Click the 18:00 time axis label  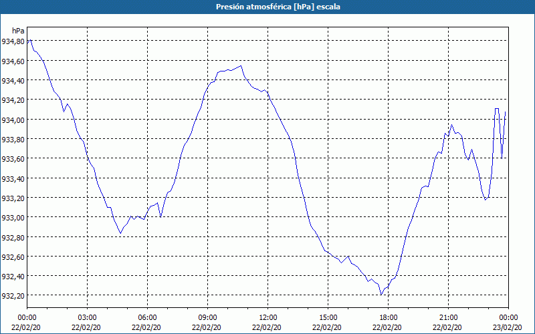coord(389,318)
